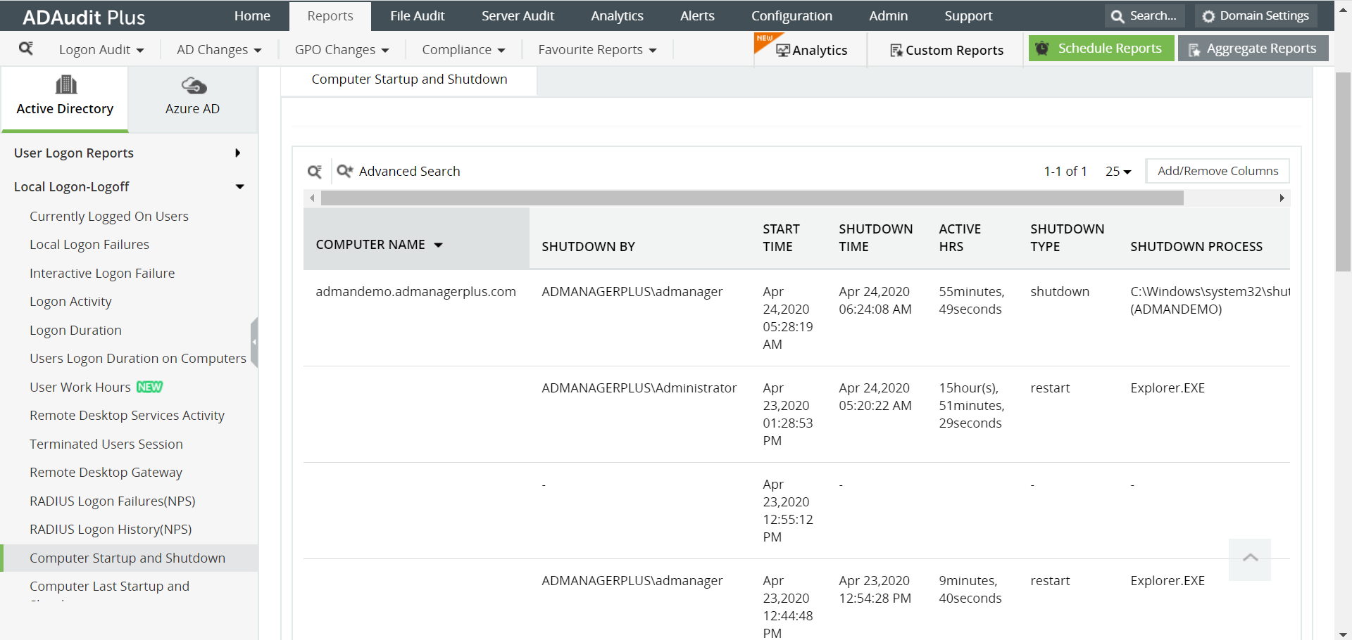Screen dimensions: 1352x640
Task: Click the Custom Reports icon
Action: [x=896, y=50]
